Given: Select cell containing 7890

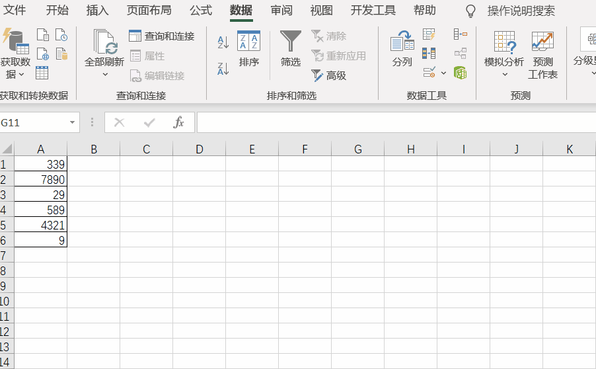Looking at the screenshot, I should coord(41,179).
